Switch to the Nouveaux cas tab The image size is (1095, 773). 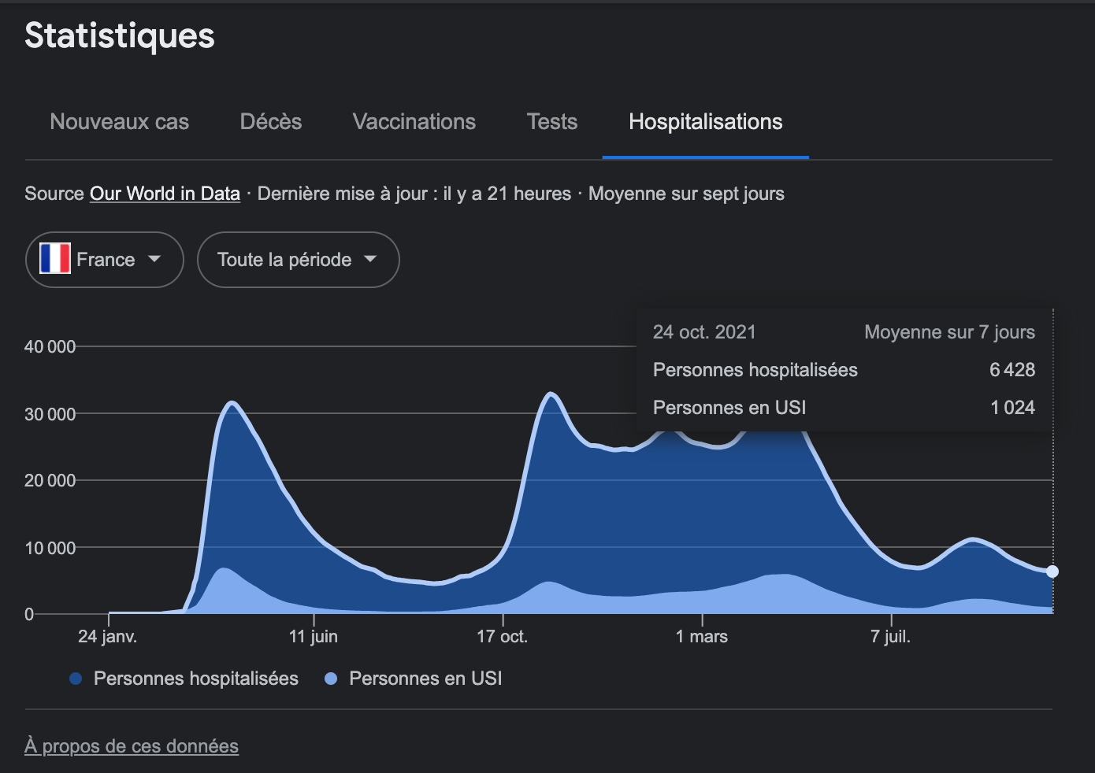119,122
